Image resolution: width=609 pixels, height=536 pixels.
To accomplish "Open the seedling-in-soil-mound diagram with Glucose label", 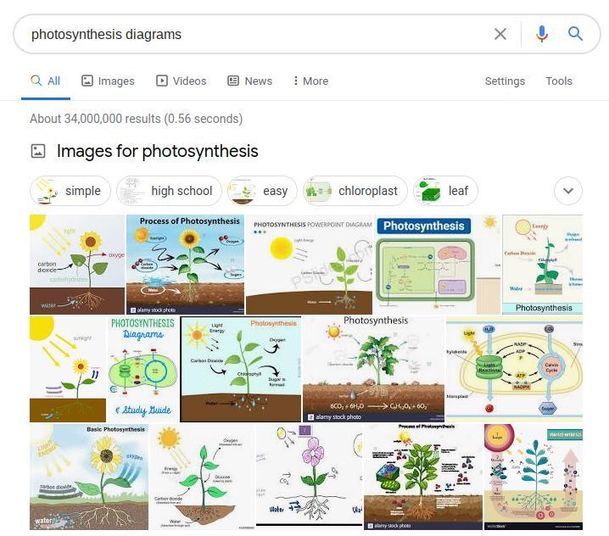I will [x=202, y=477].
